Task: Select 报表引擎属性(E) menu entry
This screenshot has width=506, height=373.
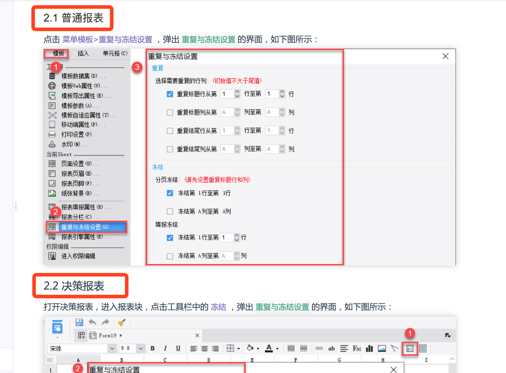Action: pyautogui.click(x=86, y=237)
